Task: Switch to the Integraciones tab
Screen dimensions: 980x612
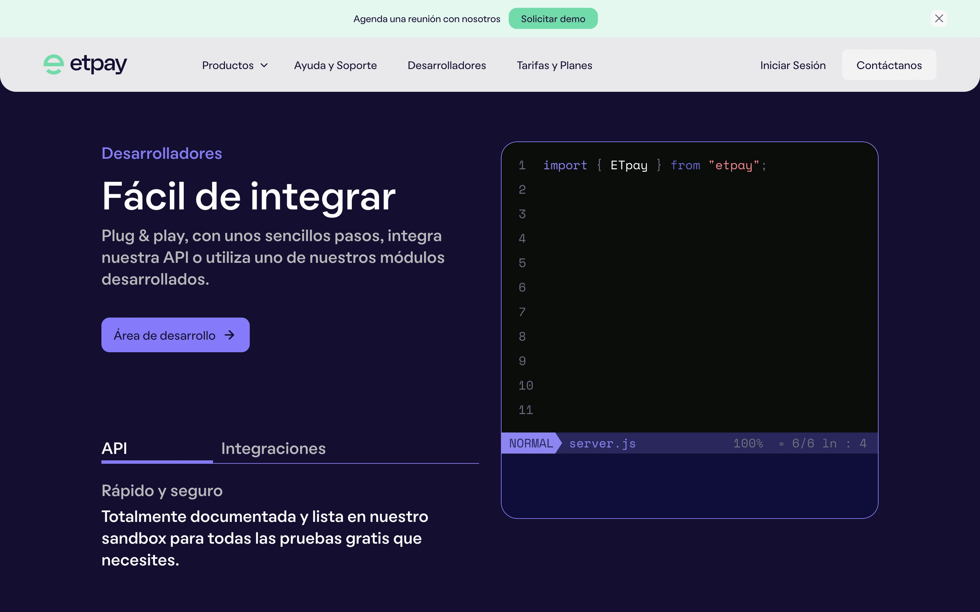Action: coord(273,448)
